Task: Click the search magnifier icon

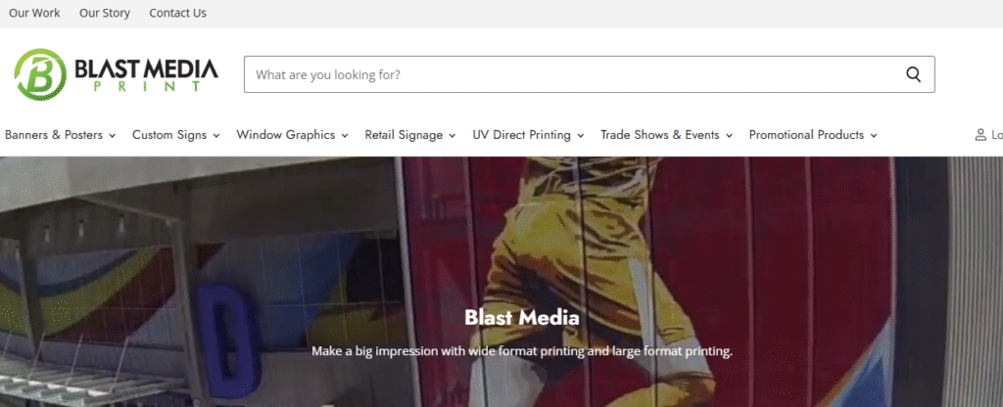Action: pos(914,74)
